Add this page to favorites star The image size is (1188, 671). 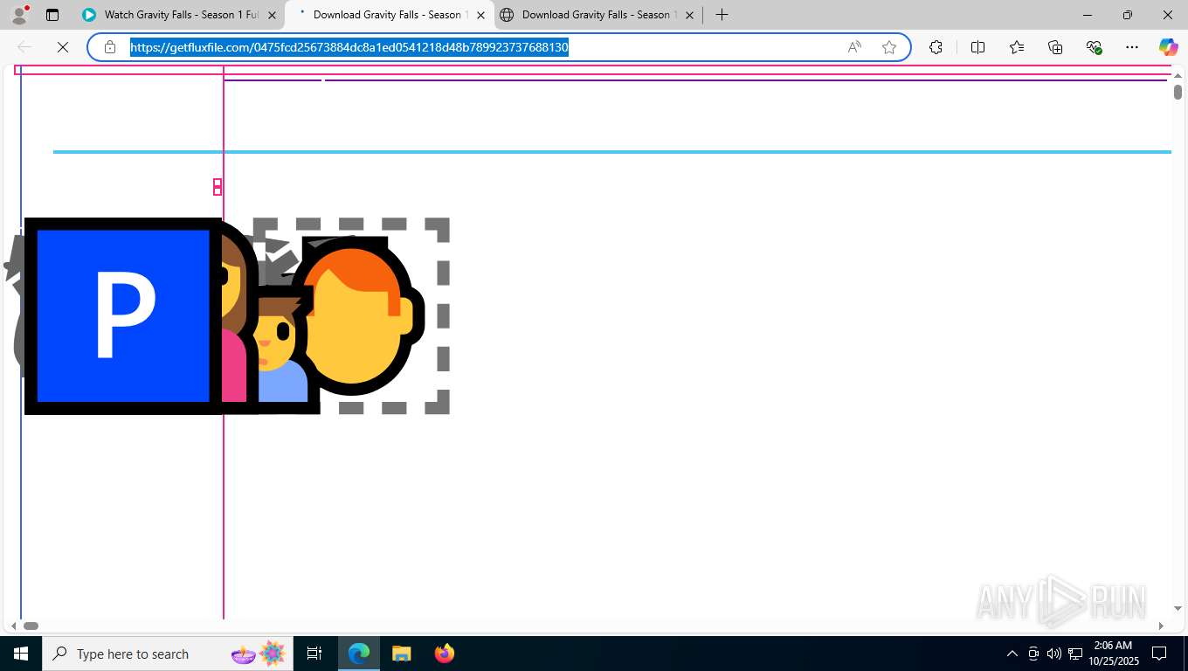tap(889, 47)
